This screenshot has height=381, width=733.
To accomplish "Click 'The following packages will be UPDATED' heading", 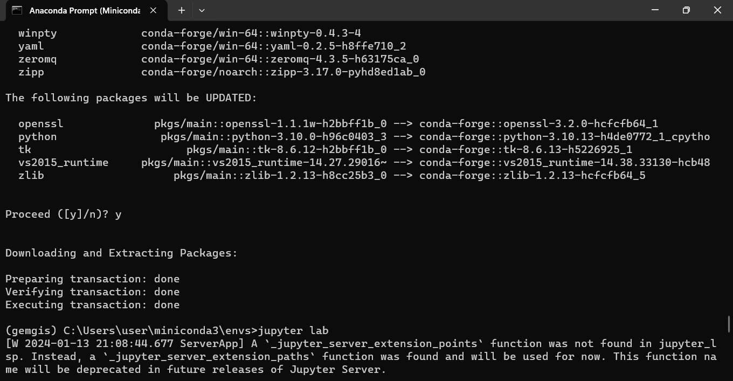I will pos(131,98).
